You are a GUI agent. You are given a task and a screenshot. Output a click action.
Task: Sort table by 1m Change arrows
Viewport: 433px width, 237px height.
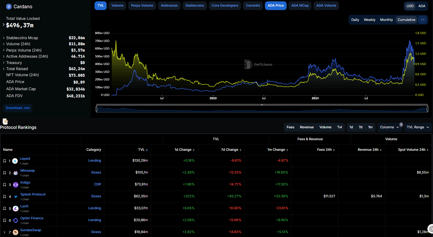click(287, 150)
